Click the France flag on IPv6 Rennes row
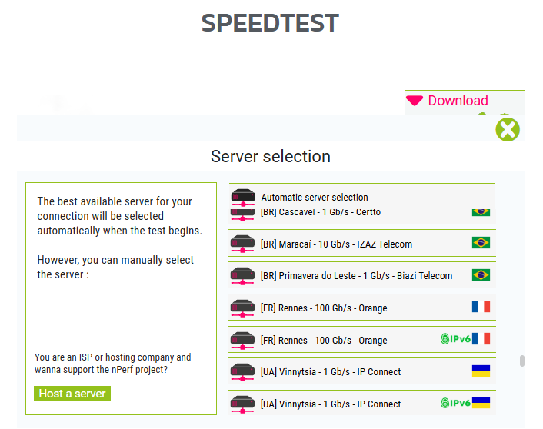Viewport: 543px width, 429px height. pyautogui.click(x=481, y=339)
